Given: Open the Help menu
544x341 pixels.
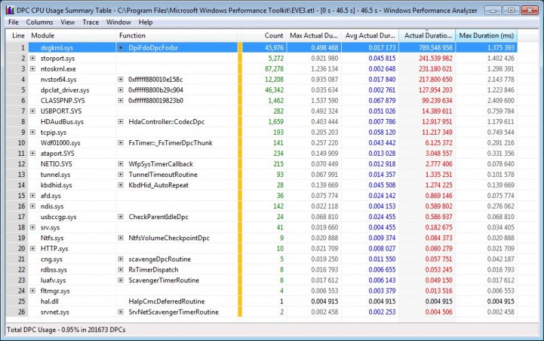Looking at the screenshot, I should [x=146, y=22].
